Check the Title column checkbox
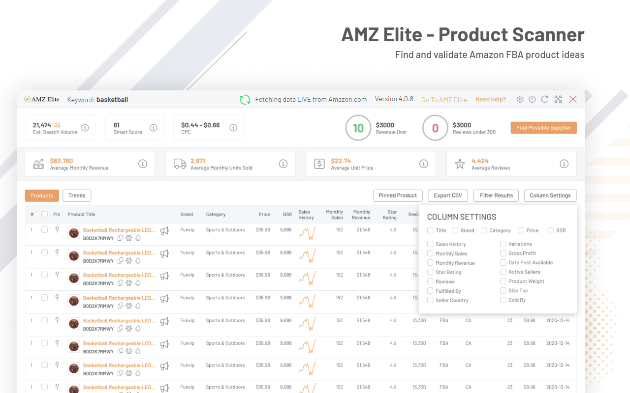The image size is (630, 393). coord(430,230)
